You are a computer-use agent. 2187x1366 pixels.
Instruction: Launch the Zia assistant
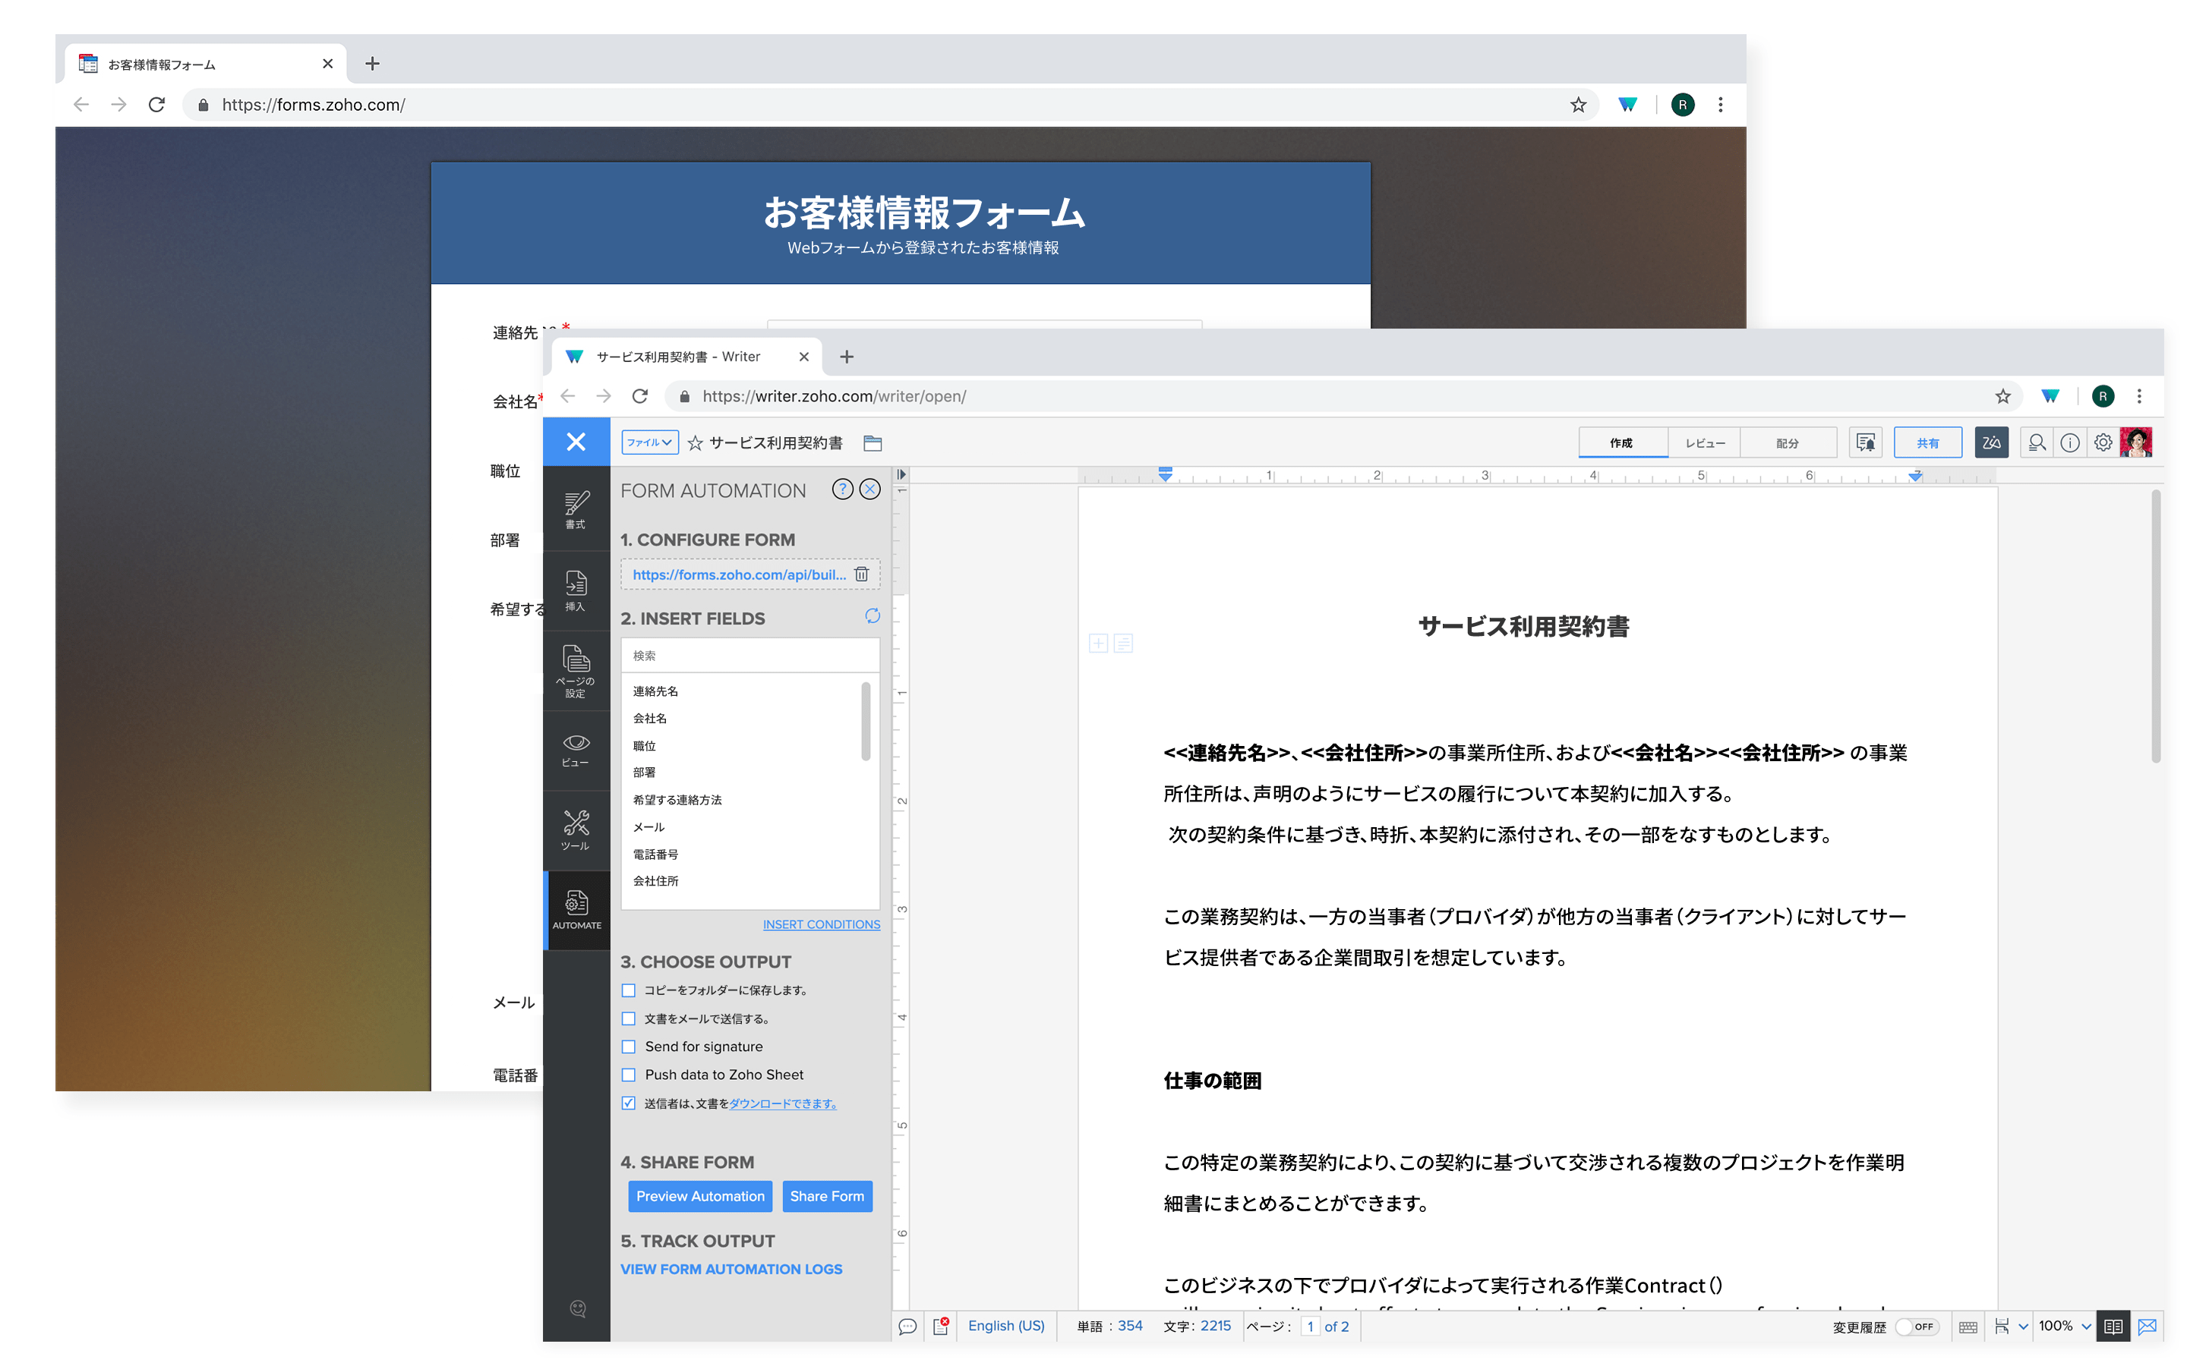click(1991, 442)
